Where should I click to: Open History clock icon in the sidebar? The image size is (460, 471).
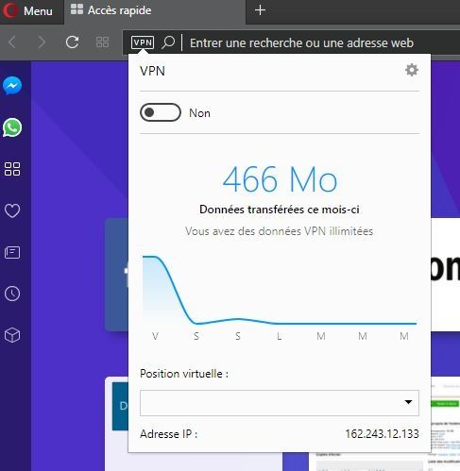pyautogui.click(x=12, y=294)
